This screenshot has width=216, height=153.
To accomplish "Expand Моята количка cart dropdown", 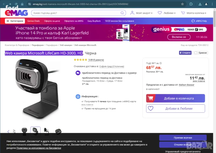I will click(194, 13).
